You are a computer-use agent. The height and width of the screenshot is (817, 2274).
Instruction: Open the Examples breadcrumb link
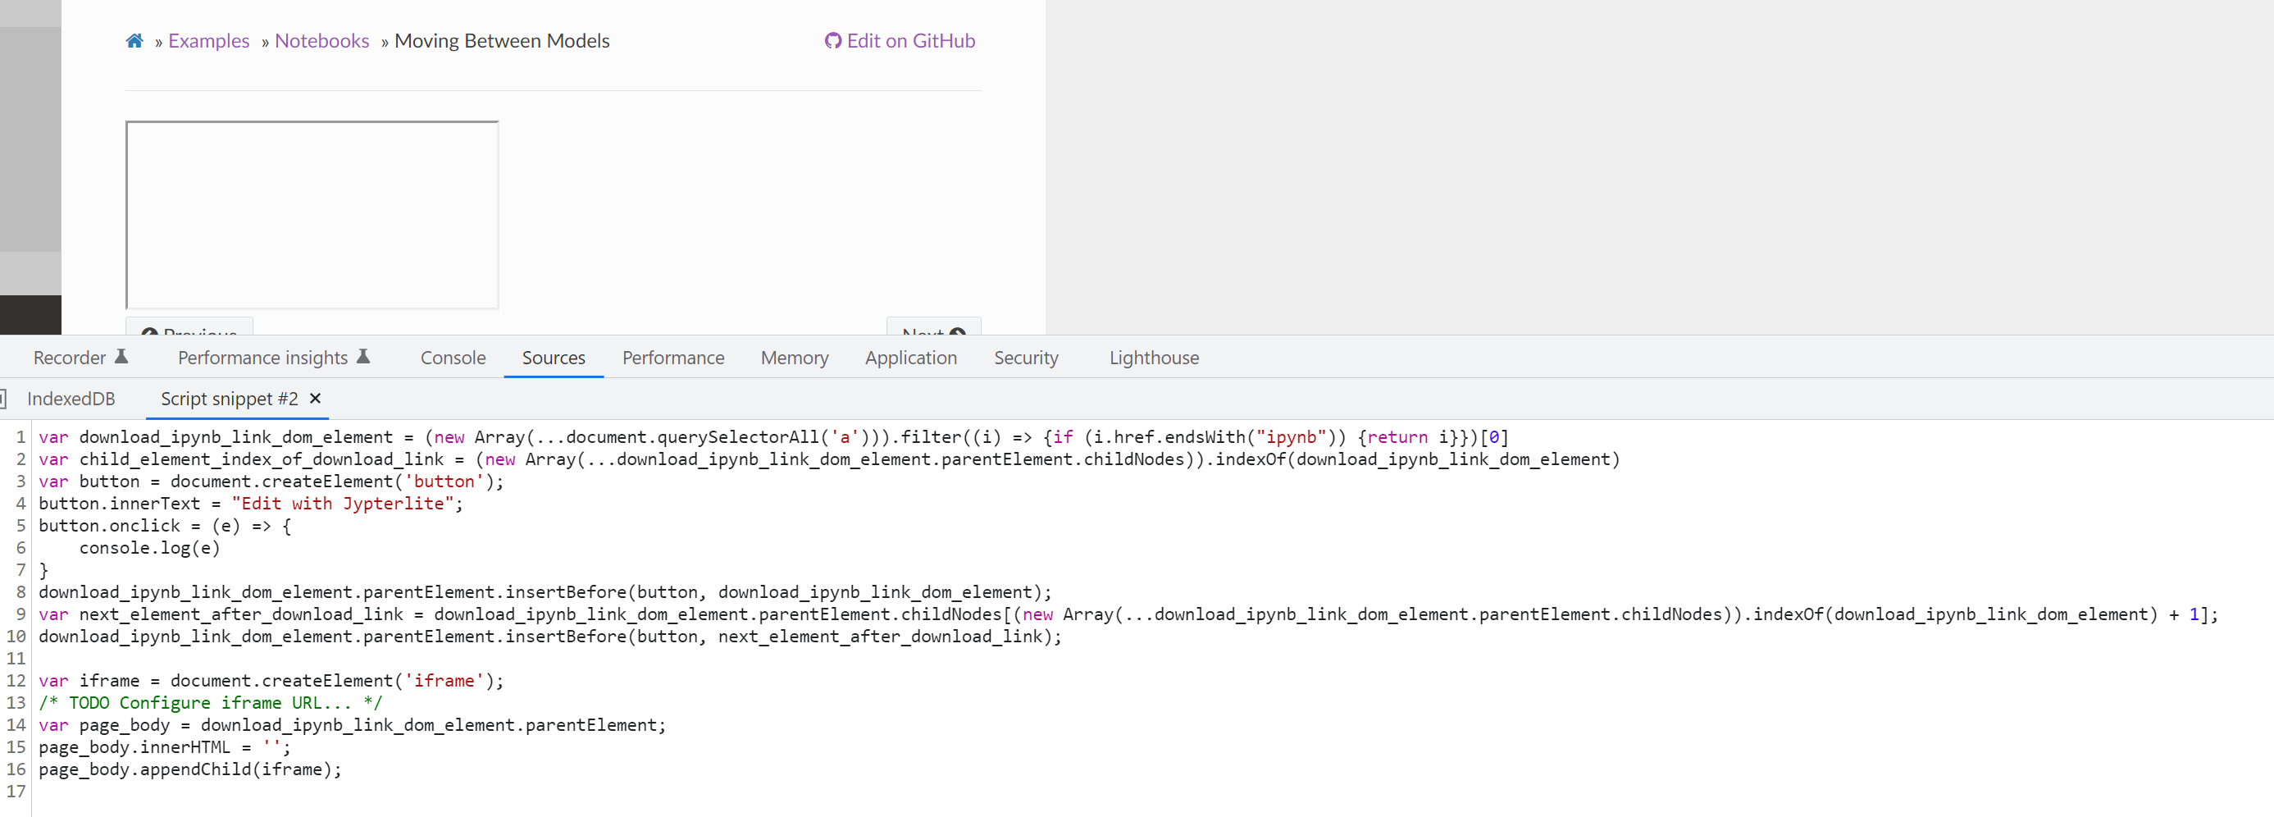click(208, 41)
